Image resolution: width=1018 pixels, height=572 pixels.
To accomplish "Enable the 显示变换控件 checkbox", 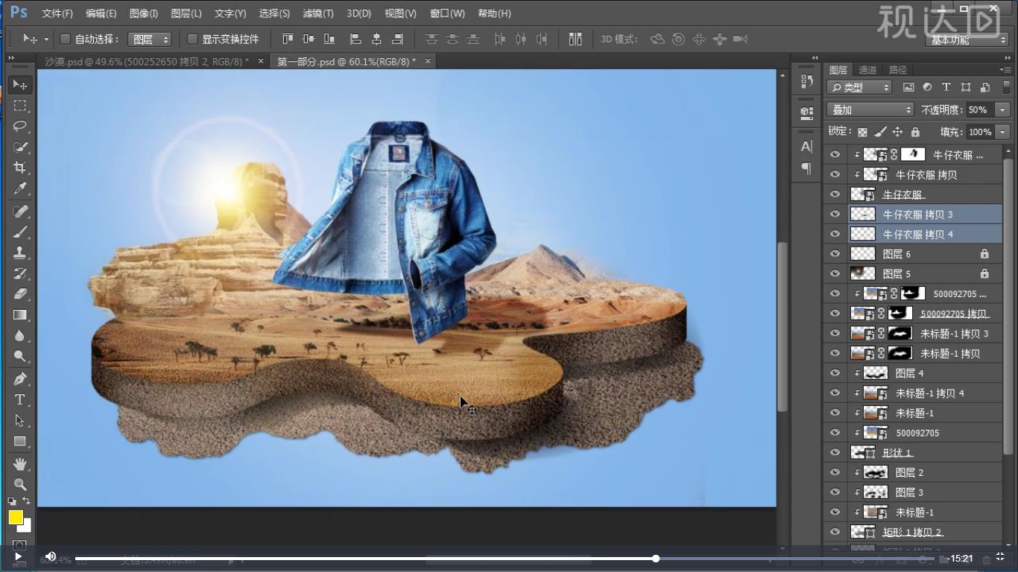I will [192, 39].
